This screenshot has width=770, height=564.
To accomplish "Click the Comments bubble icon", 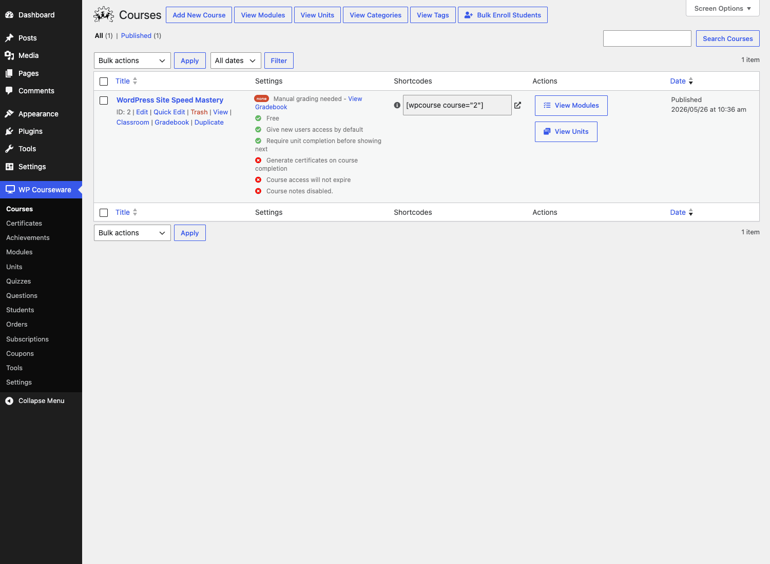I will [x=9, y=91].
